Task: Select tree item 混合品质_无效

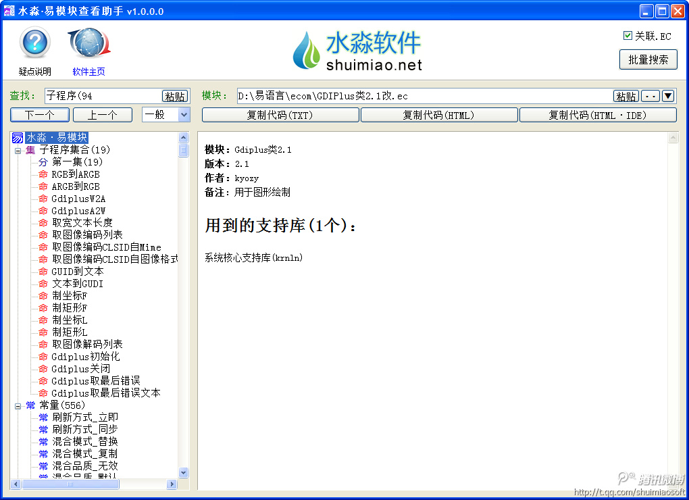Action: click(85, 466)
